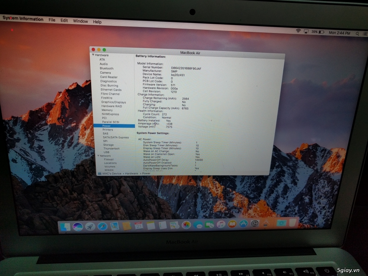Click clock Mon 2:44 PM
368x276 pixels.
point(339,33)
